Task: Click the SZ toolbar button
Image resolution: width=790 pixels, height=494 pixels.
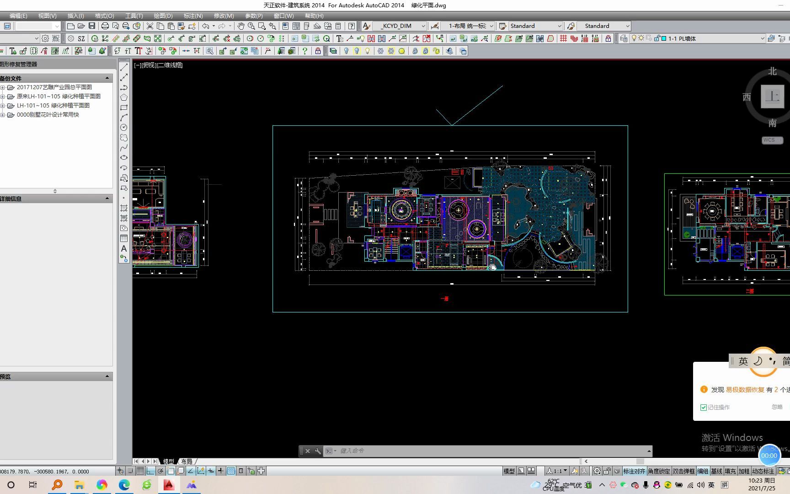Action: [x=81, y=39]
